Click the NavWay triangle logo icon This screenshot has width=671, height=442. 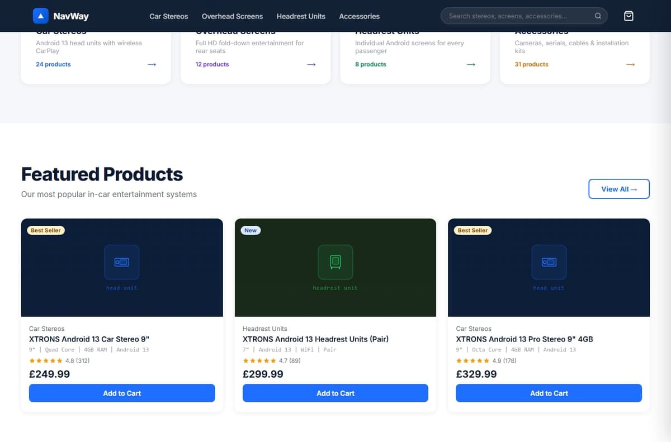click(40, 16)
